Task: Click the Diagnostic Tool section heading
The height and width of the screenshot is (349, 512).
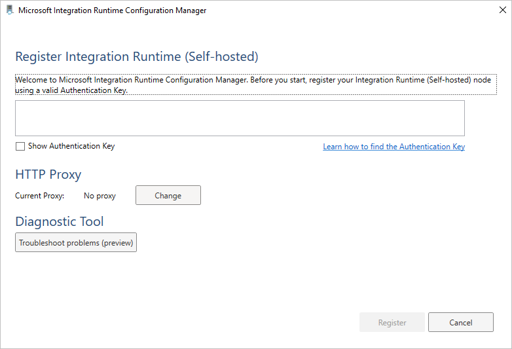Action: tap(60, 221)
